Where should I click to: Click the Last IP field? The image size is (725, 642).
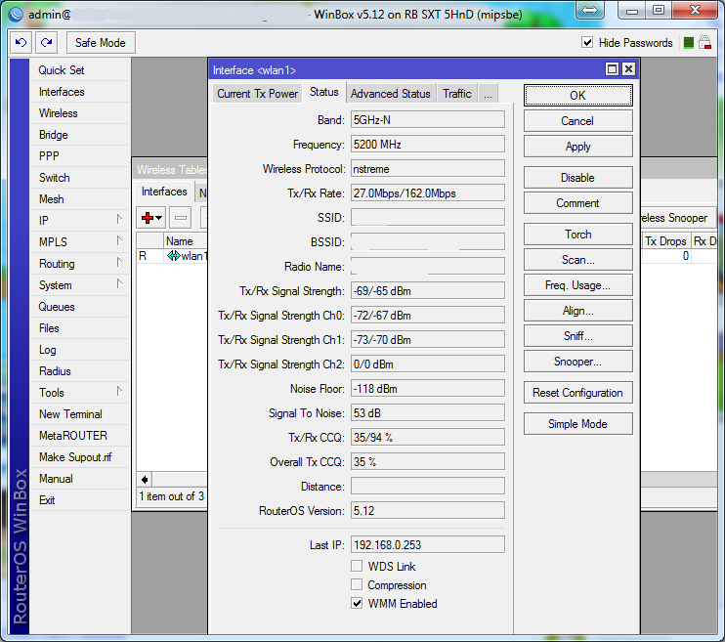[x=428, y=545]
